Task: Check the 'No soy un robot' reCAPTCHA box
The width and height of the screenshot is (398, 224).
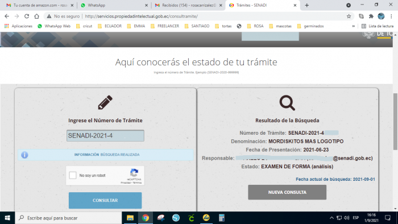Action: 73,175
